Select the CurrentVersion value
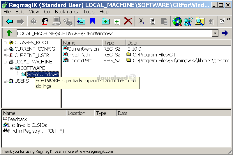This screenshot has width=233, height=155. 83,49
